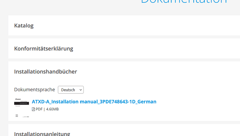Click the chevron arrow in Deutsch selector
The height and width of the screenshot is (136, 240).
point(80,90)
